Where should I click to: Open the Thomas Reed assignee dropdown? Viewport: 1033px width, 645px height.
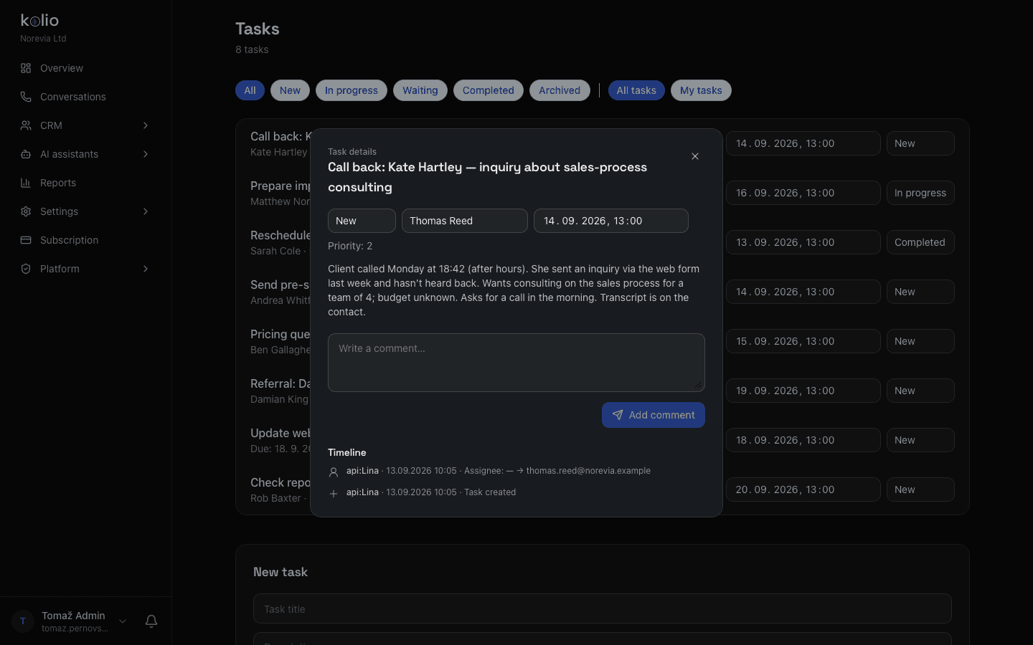coord(465,221)
